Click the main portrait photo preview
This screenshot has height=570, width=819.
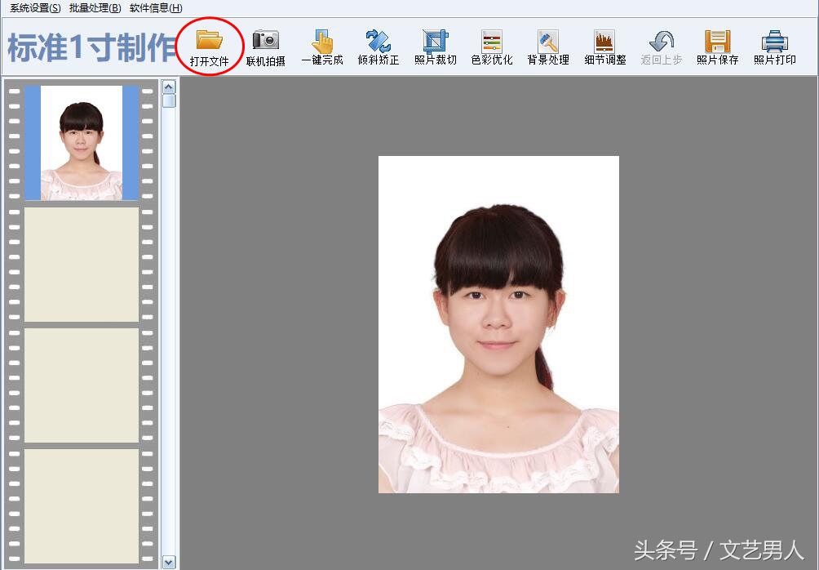click(x=498, y=324)
